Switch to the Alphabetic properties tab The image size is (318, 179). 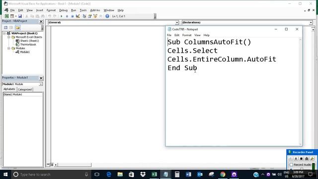click(9, 89)
